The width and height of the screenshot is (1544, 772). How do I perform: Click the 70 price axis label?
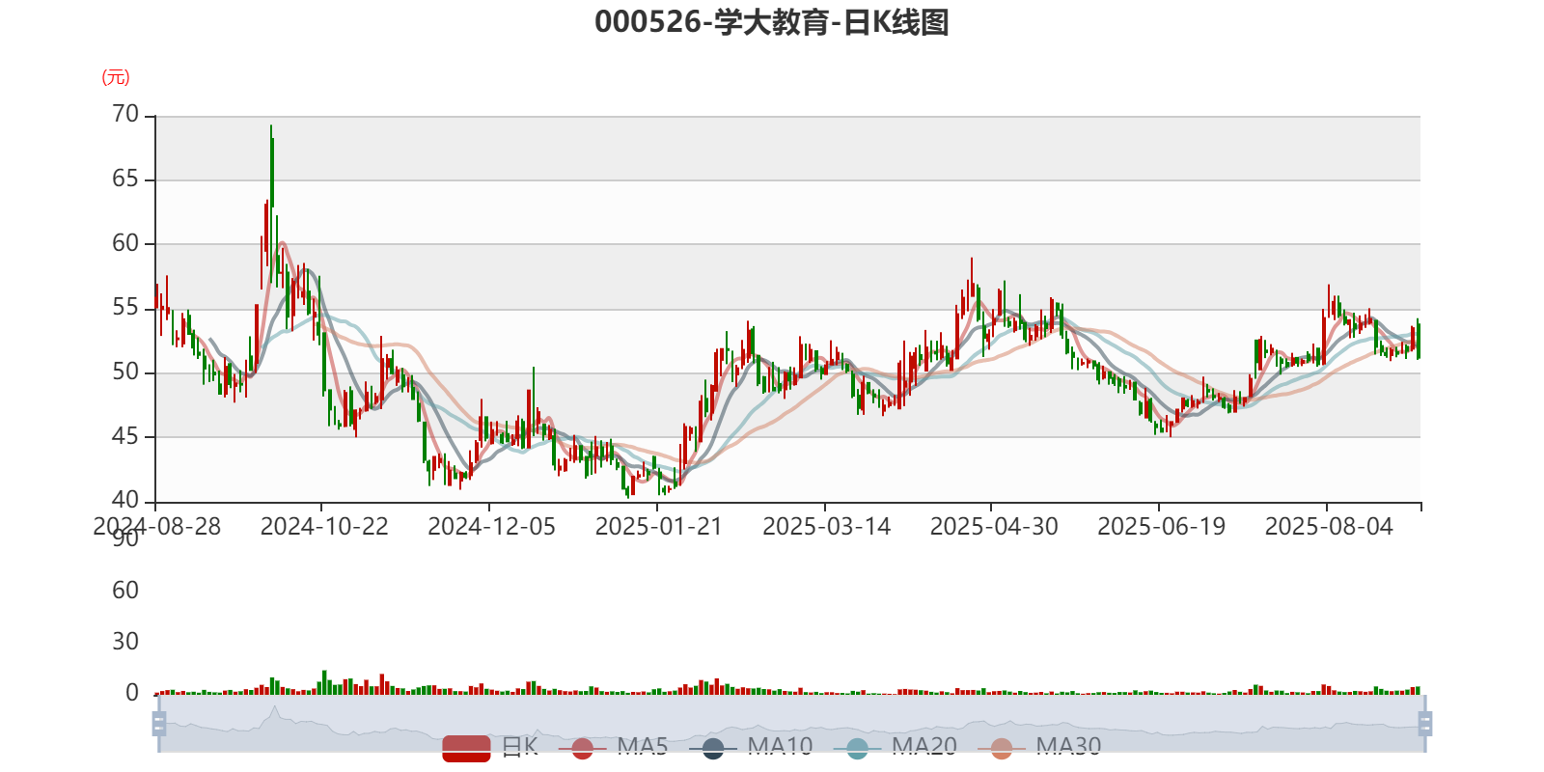point(125,115)
